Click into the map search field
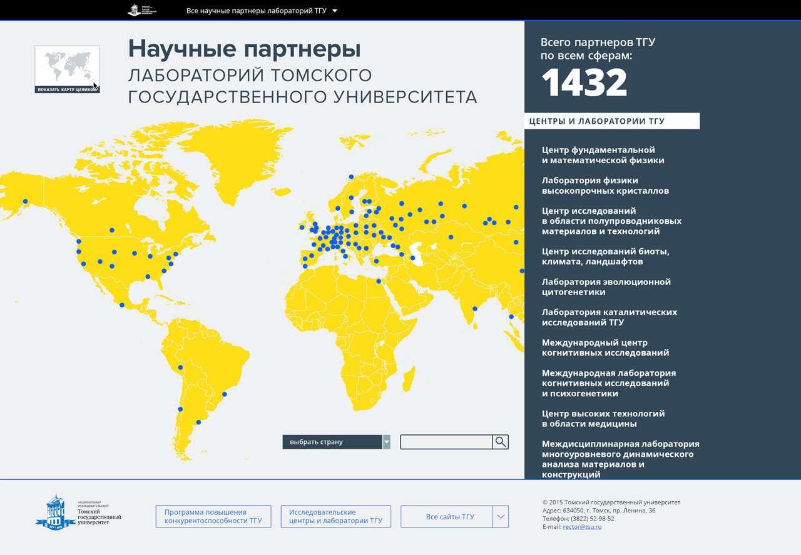The width and height of the screenshot is (801, 555). coord(446,442)
